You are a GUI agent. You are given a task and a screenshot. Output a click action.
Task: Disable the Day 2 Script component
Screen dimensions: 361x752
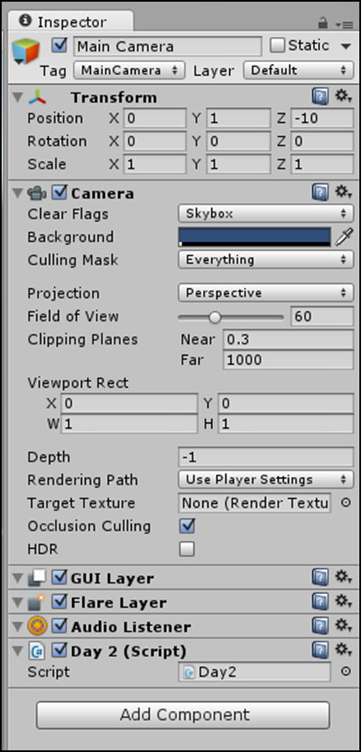point(59,651)
